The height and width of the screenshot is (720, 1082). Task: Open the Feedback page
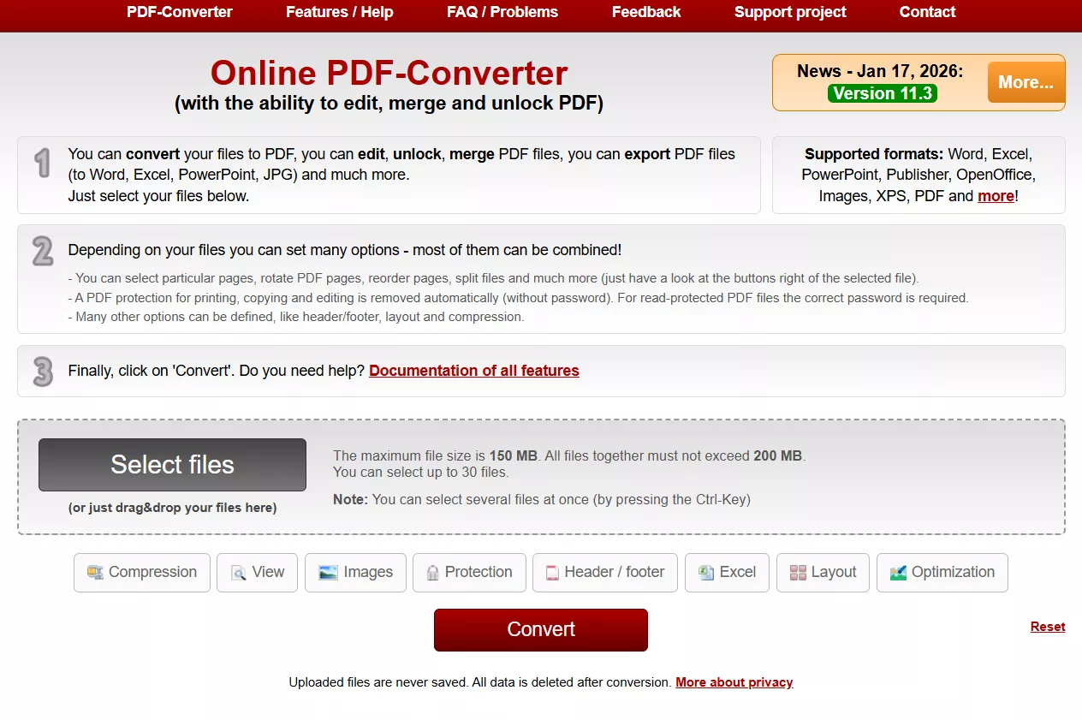(x=646, y=12)
